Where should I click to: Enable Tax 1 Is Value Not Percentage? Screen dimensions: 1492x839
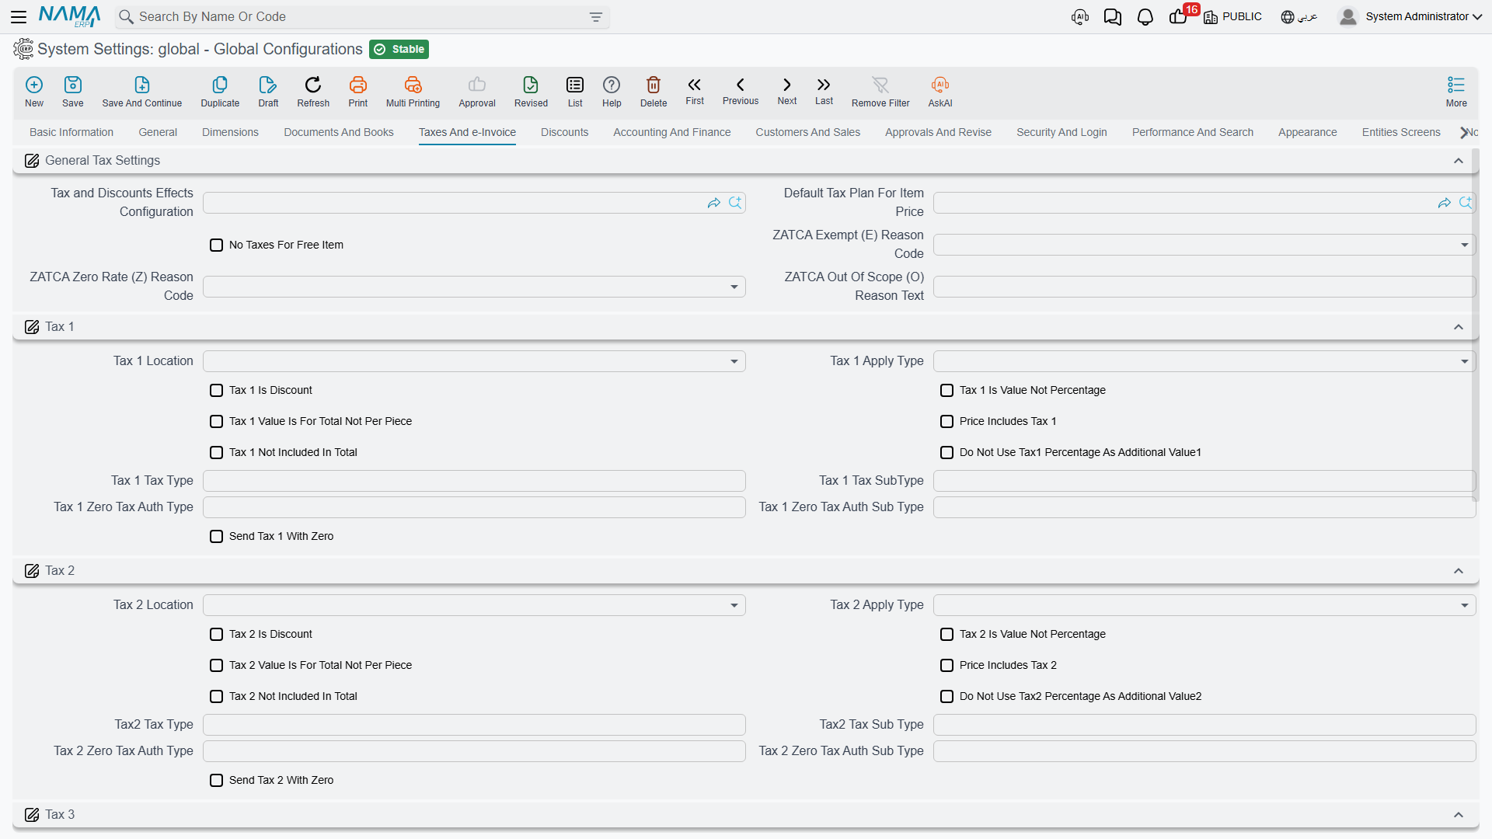pos(947,391)
